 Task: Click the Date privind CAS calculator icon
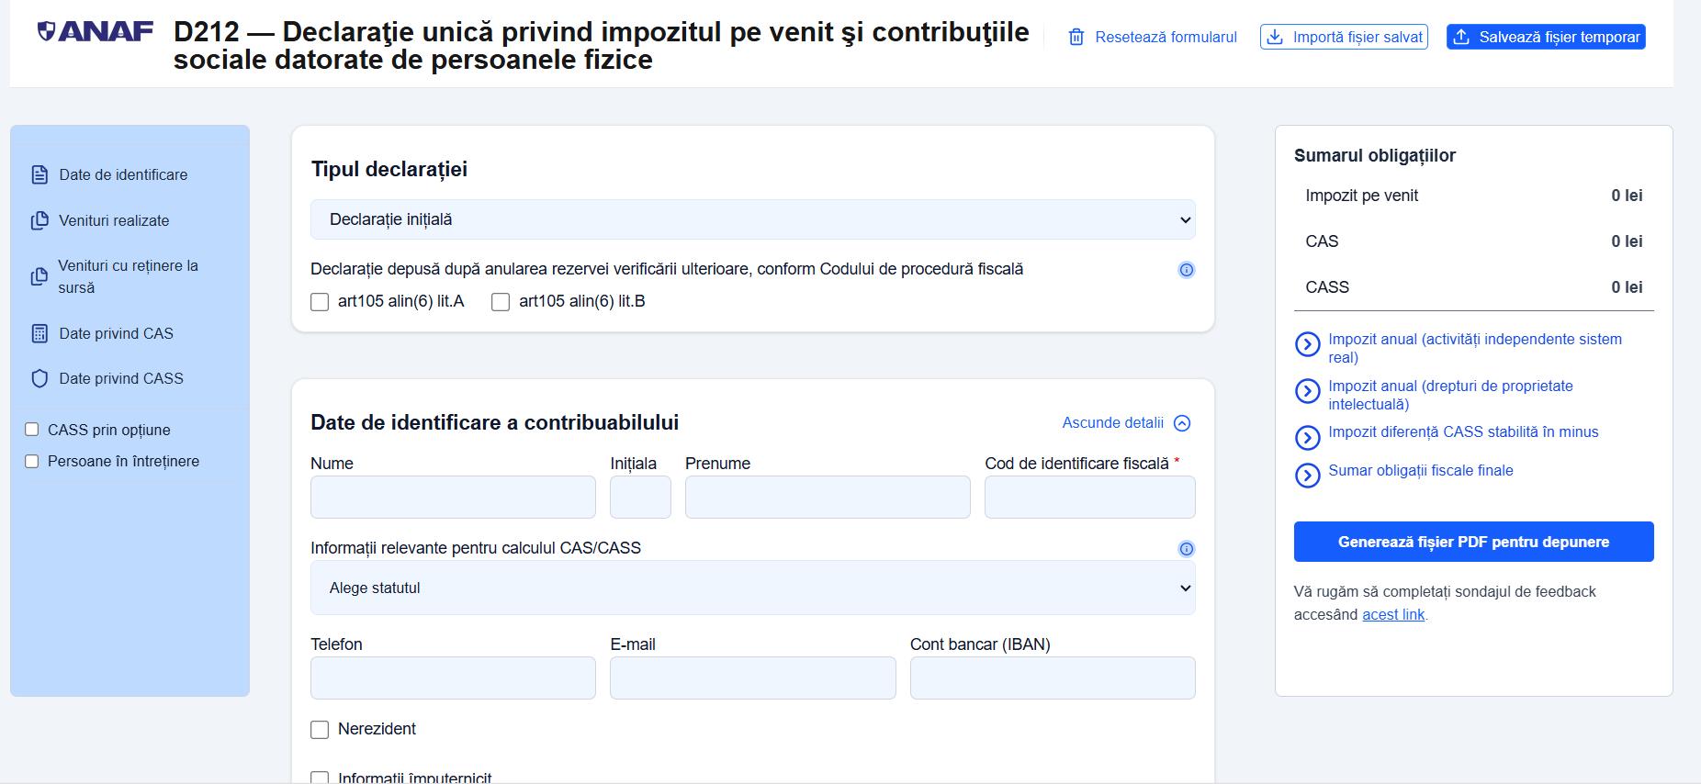(39, 333)
